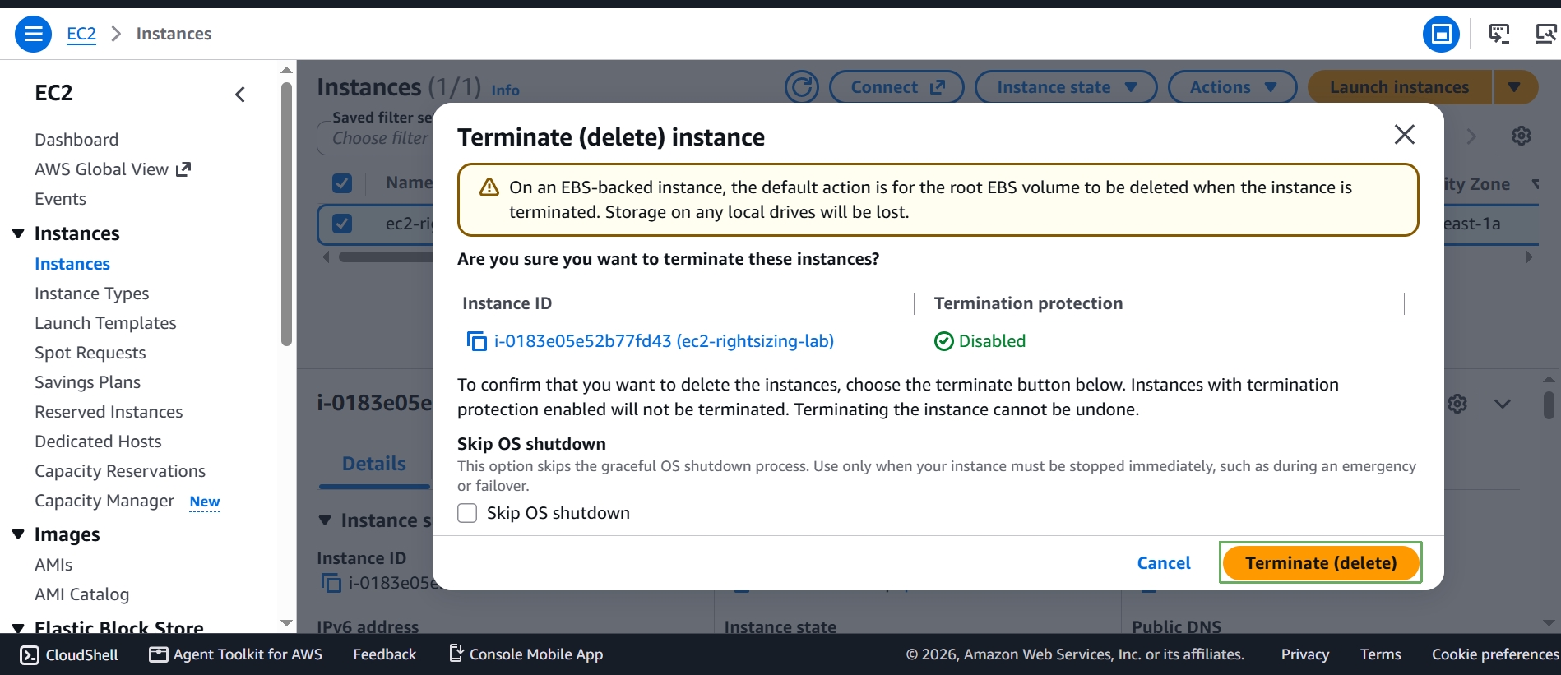This screenshot has height=675, width=1561.
Task: Open Launch Templates in sidebar
Action: click(105, 323)
